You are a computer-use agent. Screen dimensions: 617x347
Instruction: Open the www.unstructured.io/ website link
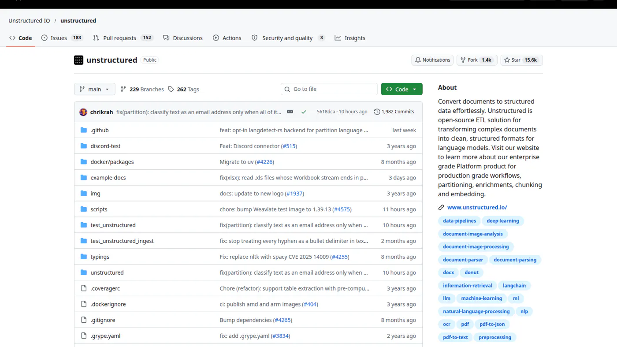click(x=477, y=207)
